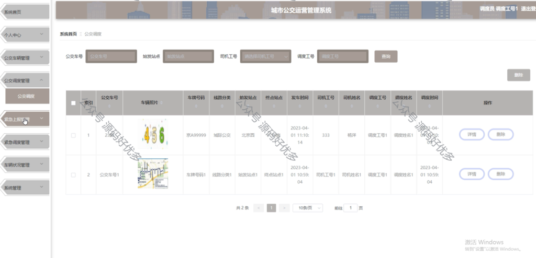Focus the 公交车号 search input field

coord(111,56)
